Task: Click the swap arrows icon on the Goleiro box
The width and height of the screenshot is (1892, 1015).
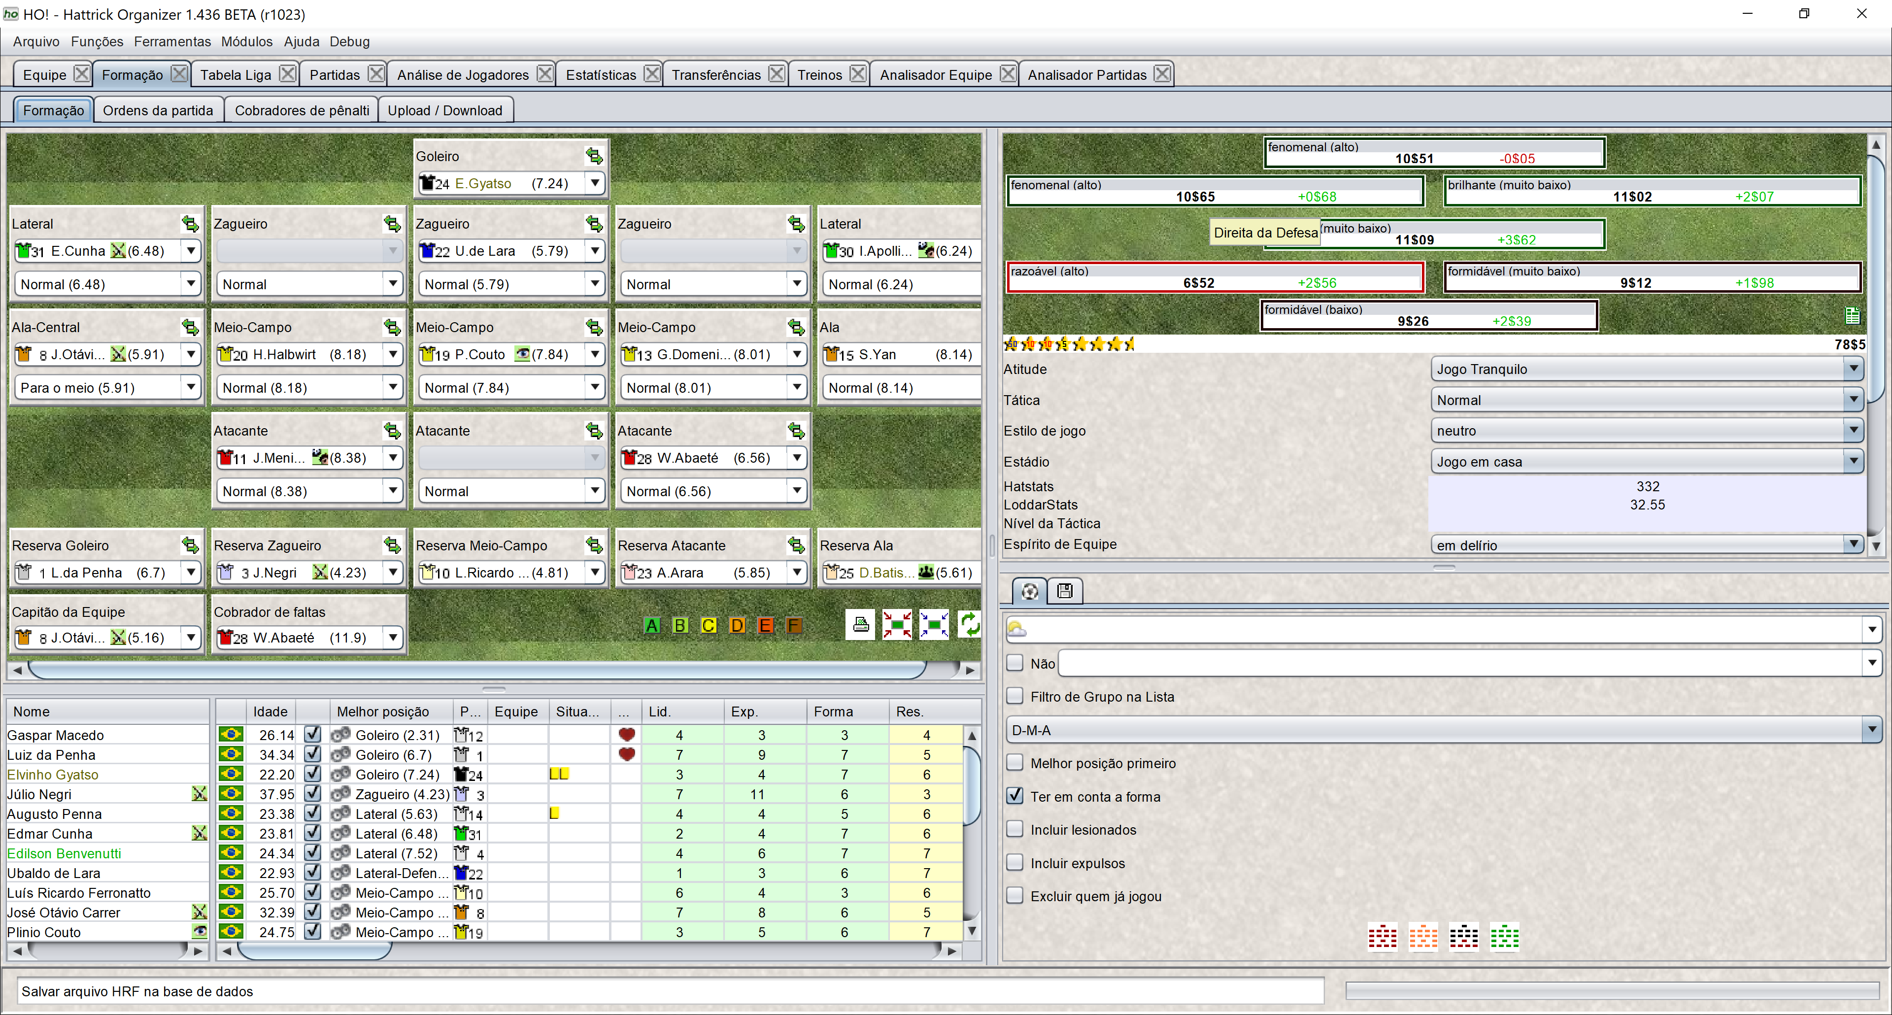Action: [x=594, y=155]
